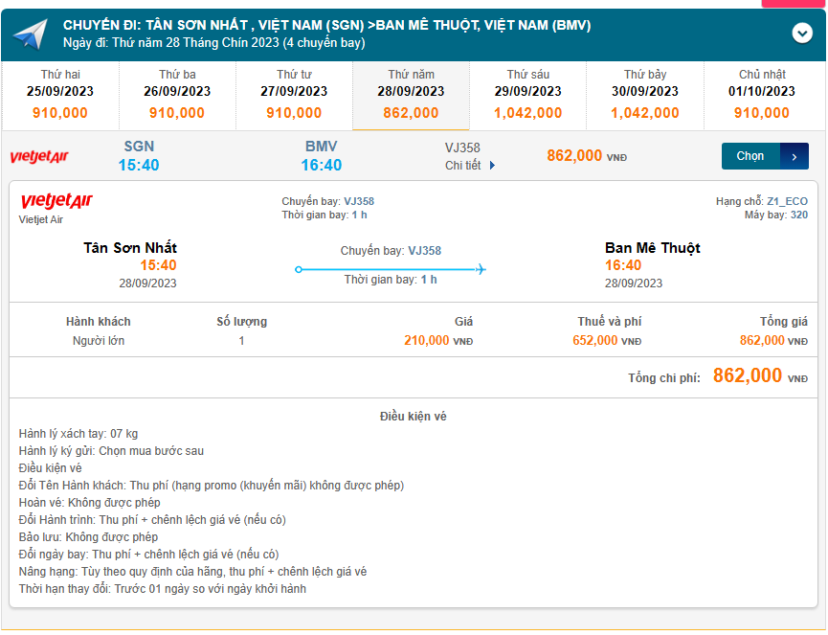828x635 pixels.
Task: Click the paper plane icon in header
Action: click(x=30, y=34)
